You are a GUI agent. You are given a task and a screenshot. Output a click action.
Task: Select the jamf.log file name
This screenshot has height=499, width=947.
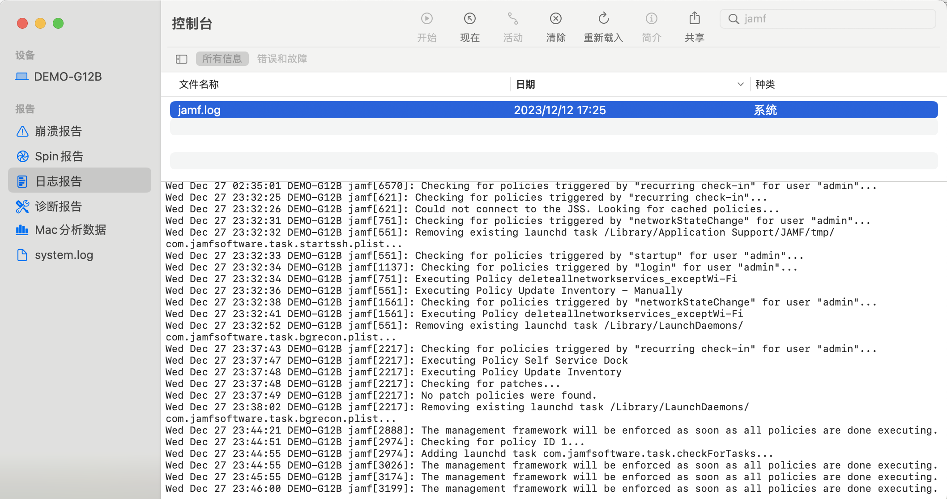click(199, 110)
